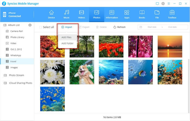Click the feedback message icon in title bar
The height and width of the screenshot is (121, 190).
click(x=157, y=4)
